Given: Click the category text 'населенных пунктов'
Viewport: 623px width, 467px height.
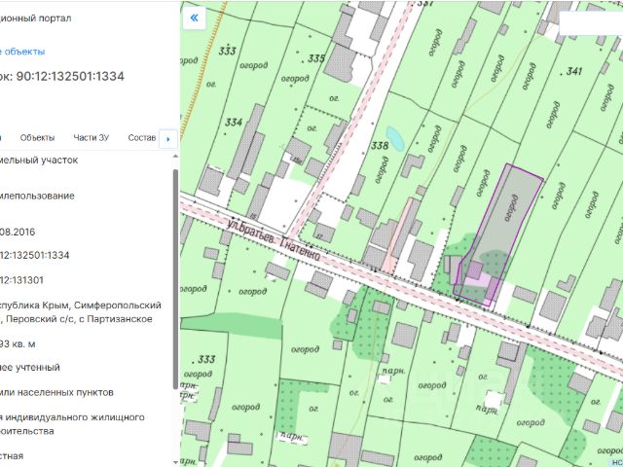Looking at the screenshot, I should tap(64, 392).
